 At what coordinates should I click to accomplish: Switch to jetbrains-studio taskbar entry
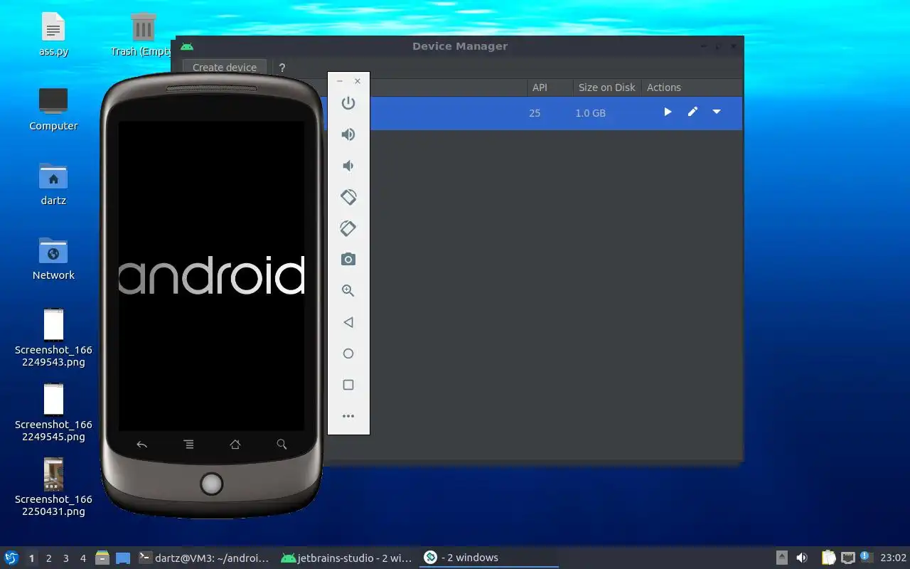click(346, 558)
